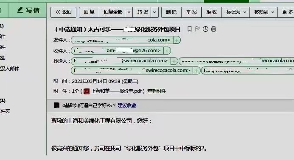Open the 回复全部 dropdown arrow

(129, 12)
